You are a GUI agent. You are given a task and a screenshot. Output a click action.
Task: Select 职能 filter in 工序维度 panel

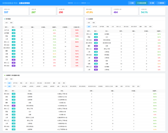pos(108,26)
